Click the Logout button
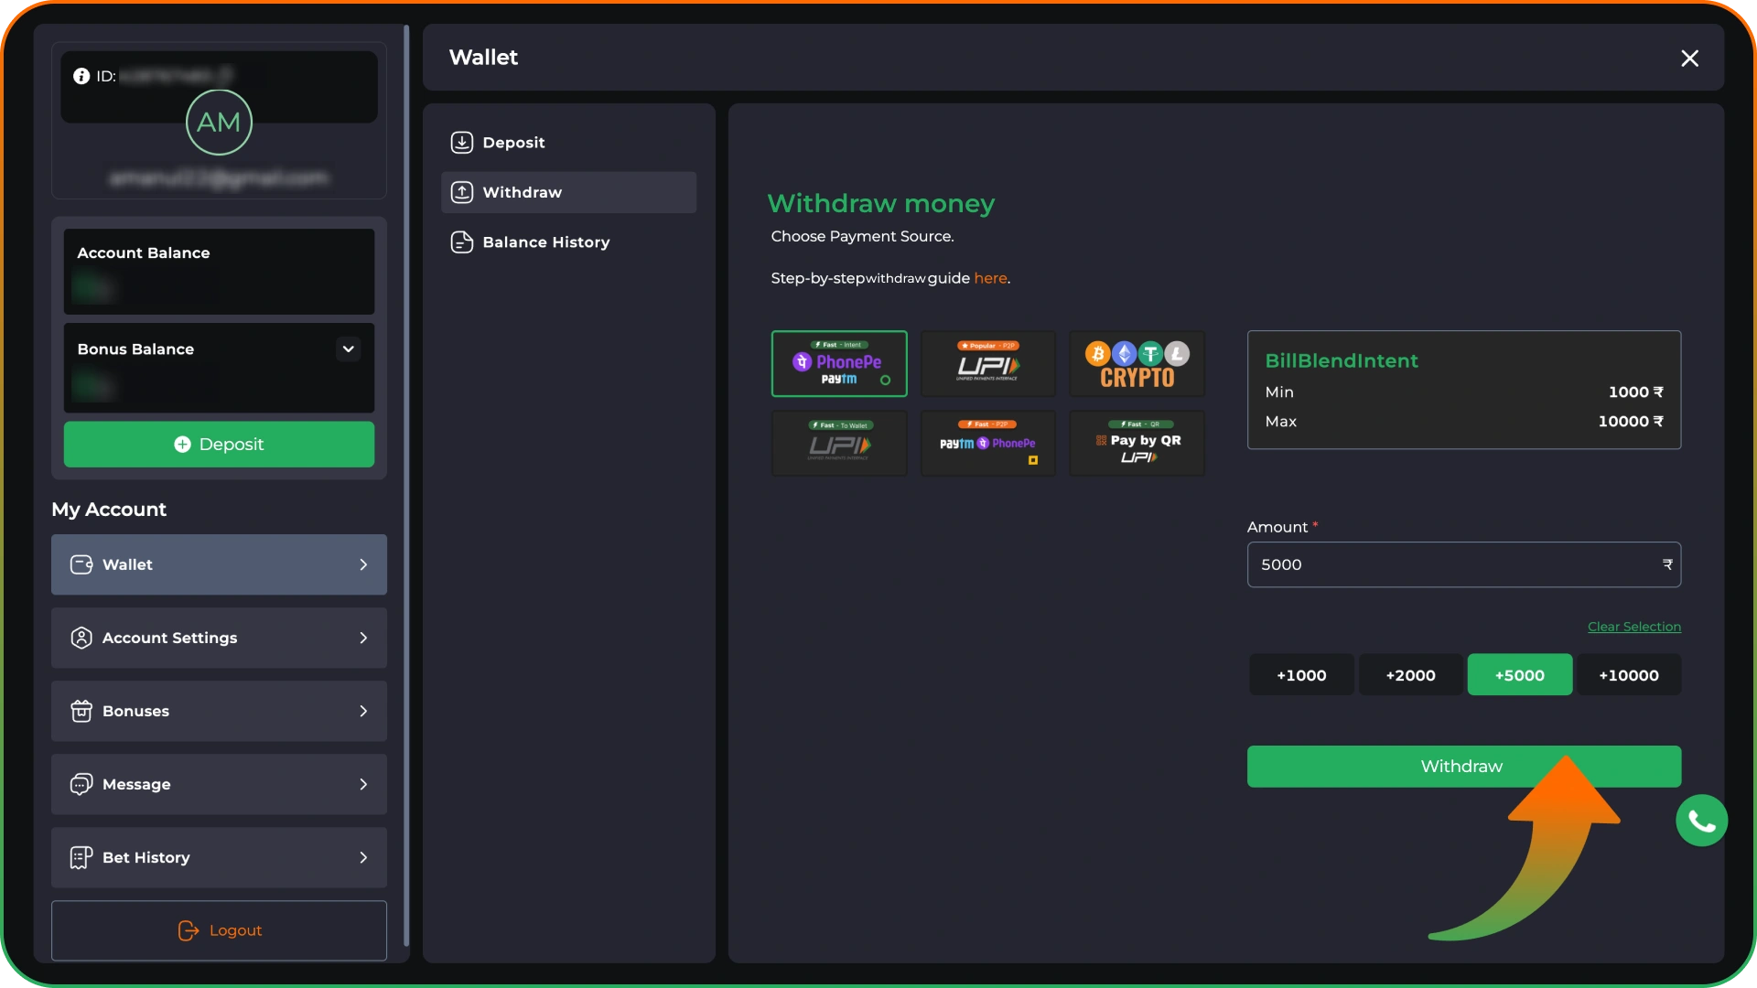The height and width of the screenshot is (988, 1757). 219,930
